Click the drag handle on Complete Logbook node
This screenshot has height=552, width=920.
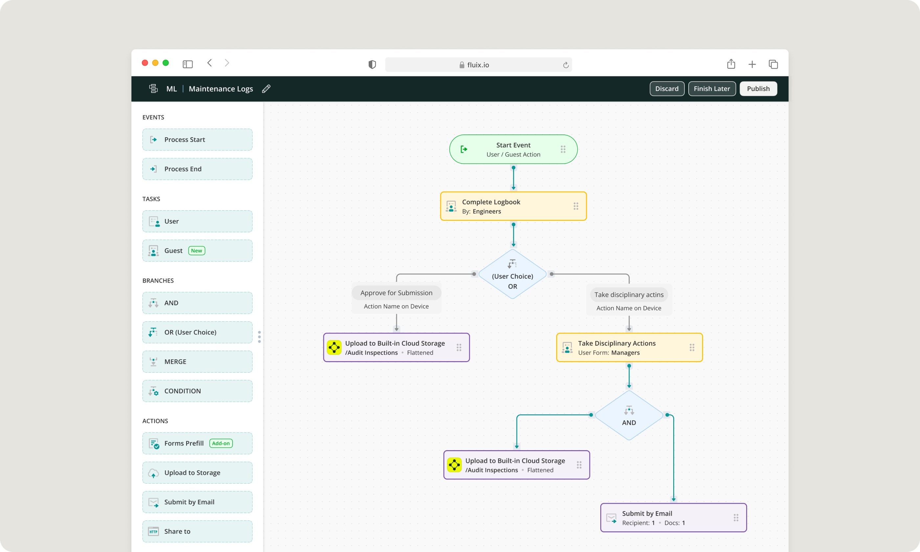[x=576, y=206]
